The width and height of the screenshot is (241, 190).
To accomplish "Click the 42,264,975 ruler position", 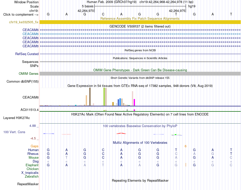I will [177, 11].
